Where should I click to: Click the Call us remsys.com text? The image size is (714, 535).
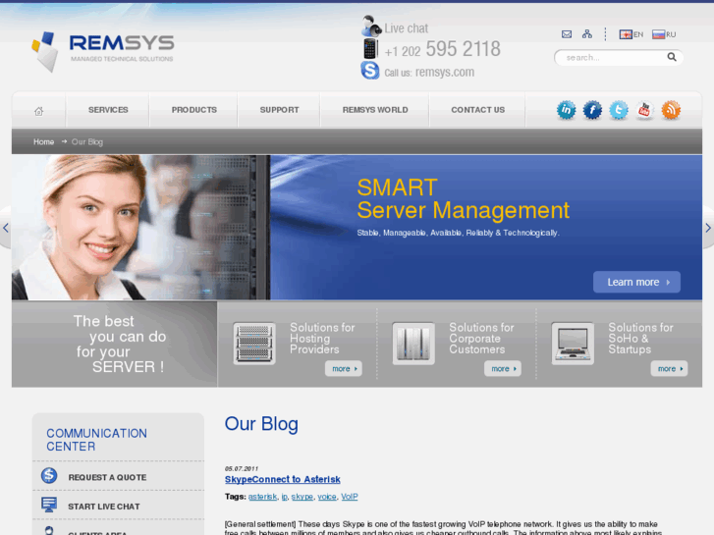point(429,73)
